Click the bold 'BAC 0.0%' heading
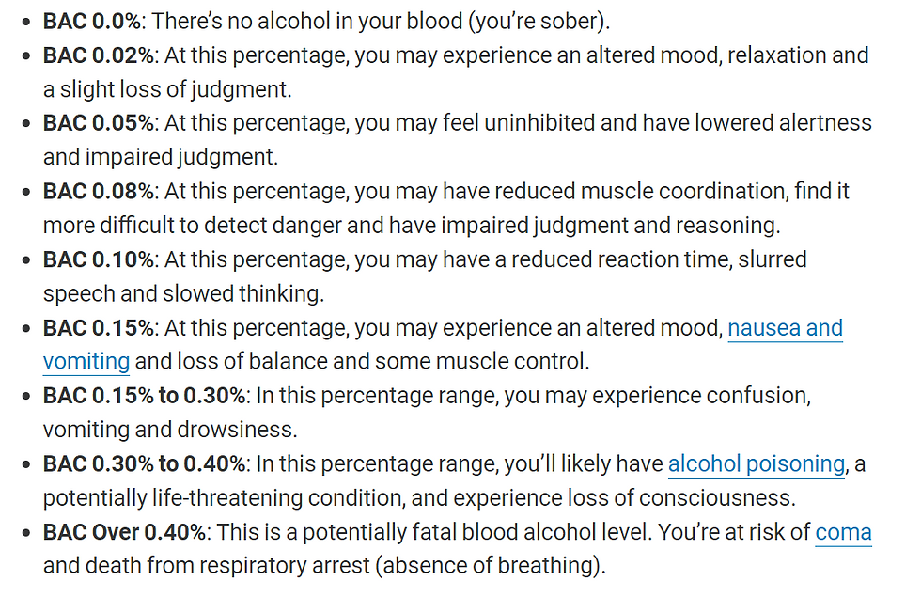Screen dimensions: 921x597 tap(92, 22)
